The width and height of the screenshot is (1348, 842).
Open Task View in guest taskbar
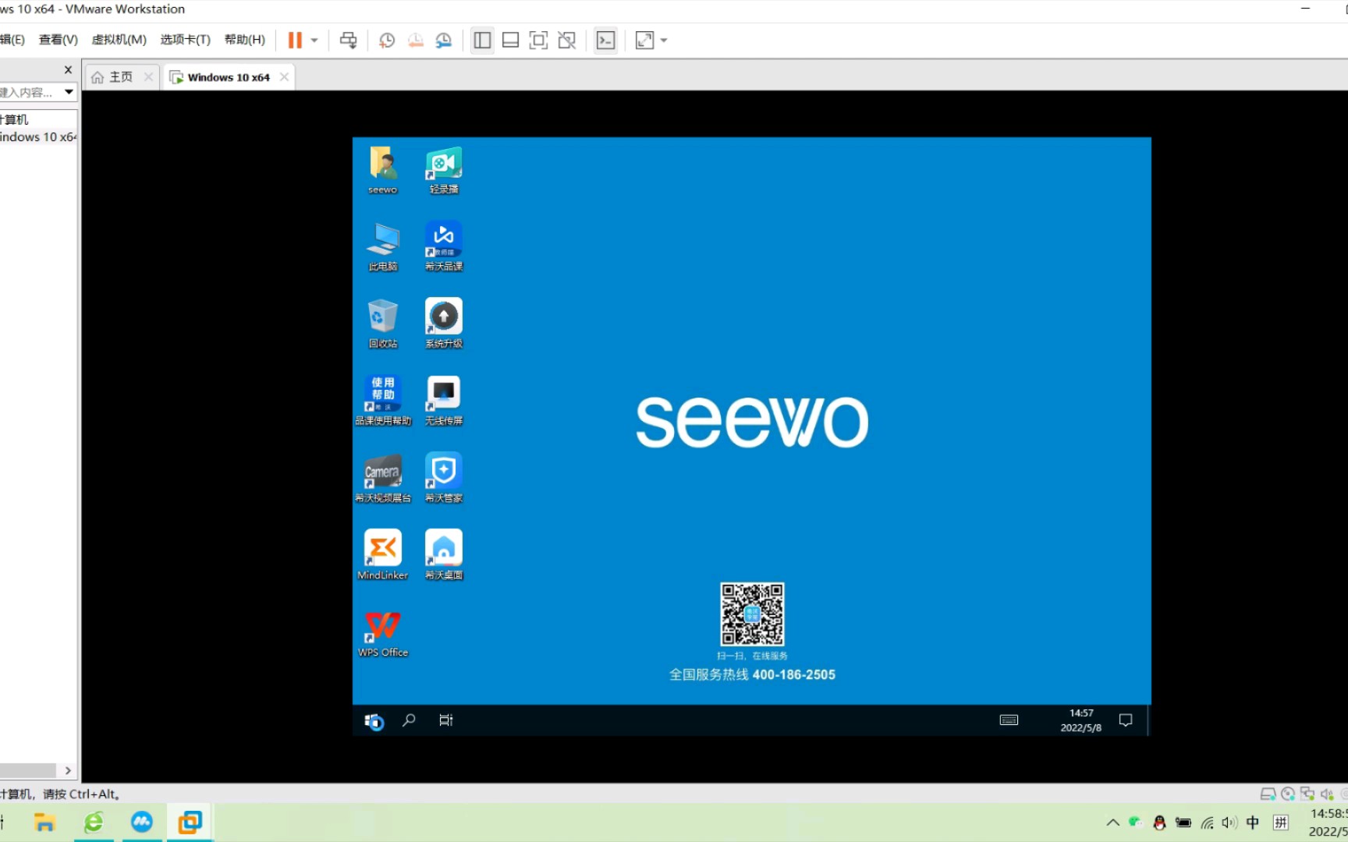click(x=446, y=720)
